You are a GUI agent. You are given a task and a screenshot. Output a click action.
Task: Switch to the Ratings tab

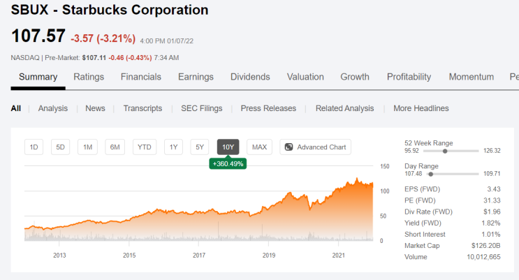pyautogui.click(x=89, y=77)
